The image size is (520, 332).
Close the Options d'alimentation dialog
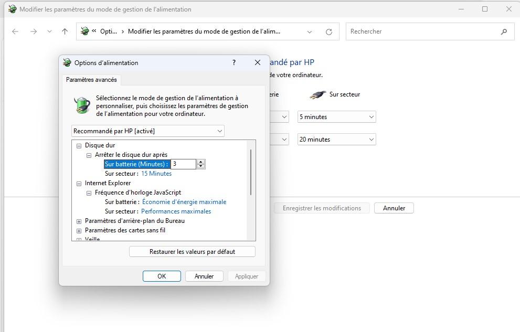tap(257, 62)
